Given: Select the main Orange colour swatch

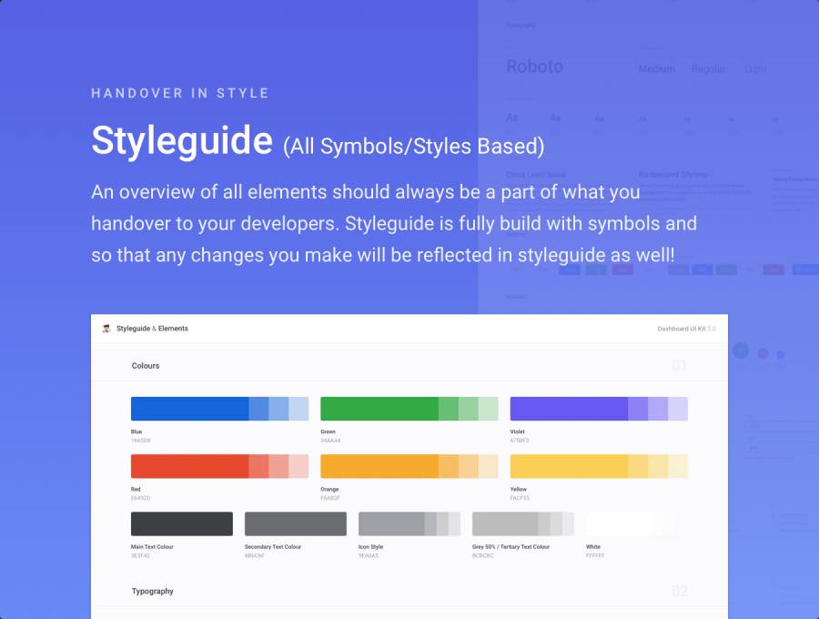Looking at the screenshot, I should click(379, 466).
